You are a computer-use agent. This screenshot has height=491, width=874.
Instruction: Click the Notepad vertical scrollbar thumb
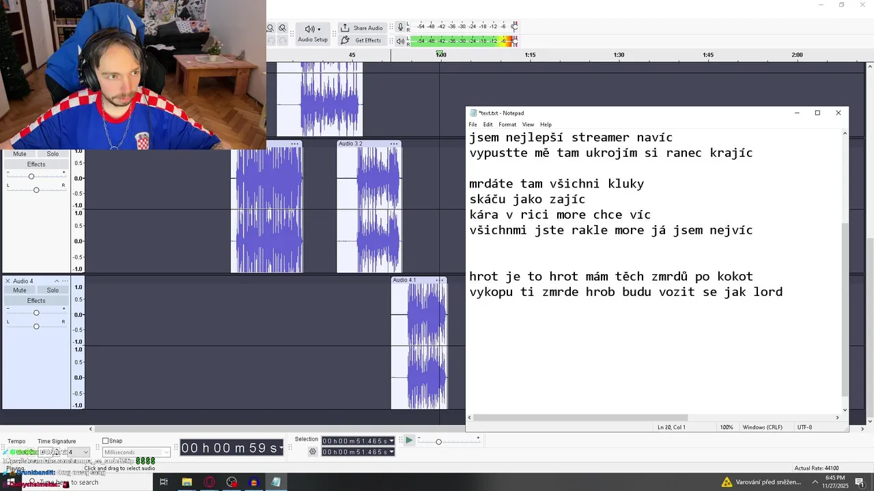[845, 309]
